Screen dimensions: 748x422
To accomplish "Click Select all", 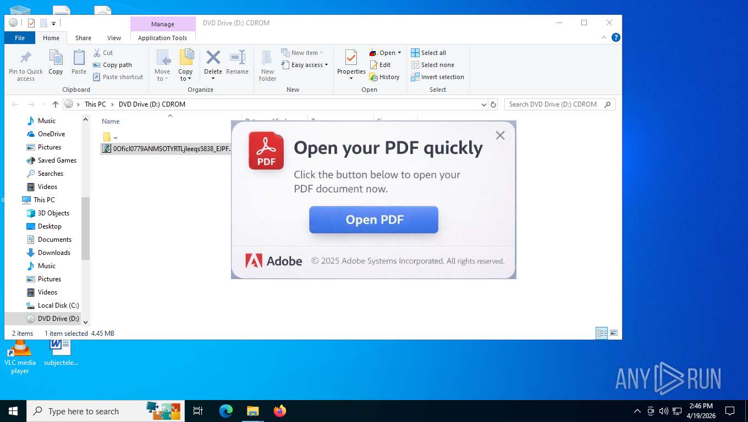I will [x=428, y=53].
